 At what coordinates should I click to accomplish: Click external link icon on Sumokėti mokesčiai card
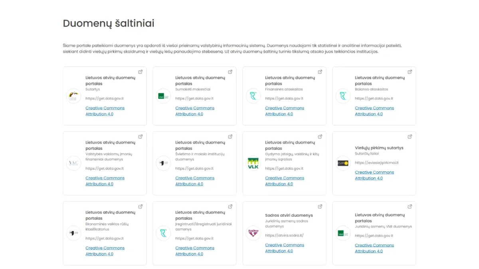[230, 72]
